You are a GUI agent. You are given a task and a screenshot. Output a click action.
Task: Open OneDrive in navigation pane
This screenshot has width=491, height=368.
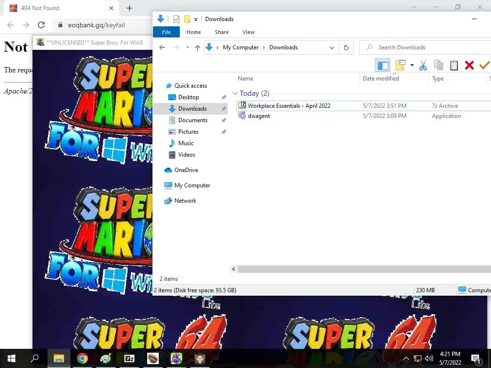186,170
